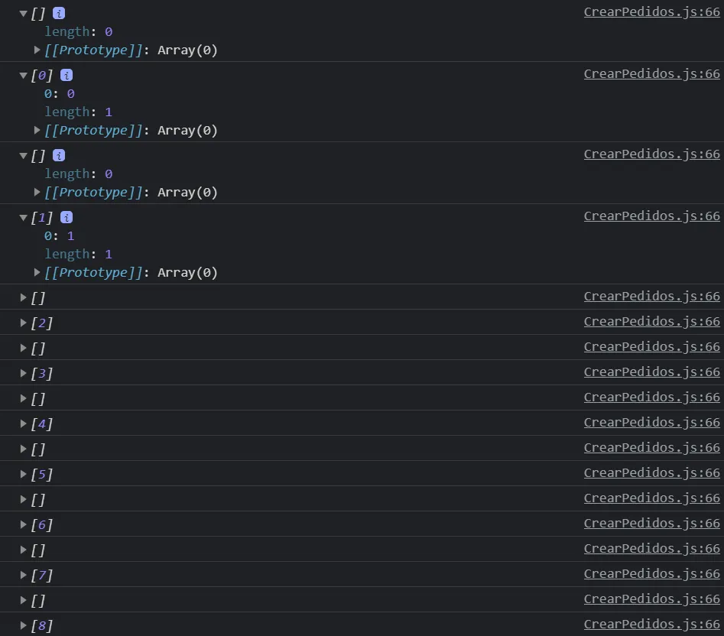Open CrearPedidos.js:66 link for [8] log
This screenshot has height=636, width=724.
click(x=651, y=624)
